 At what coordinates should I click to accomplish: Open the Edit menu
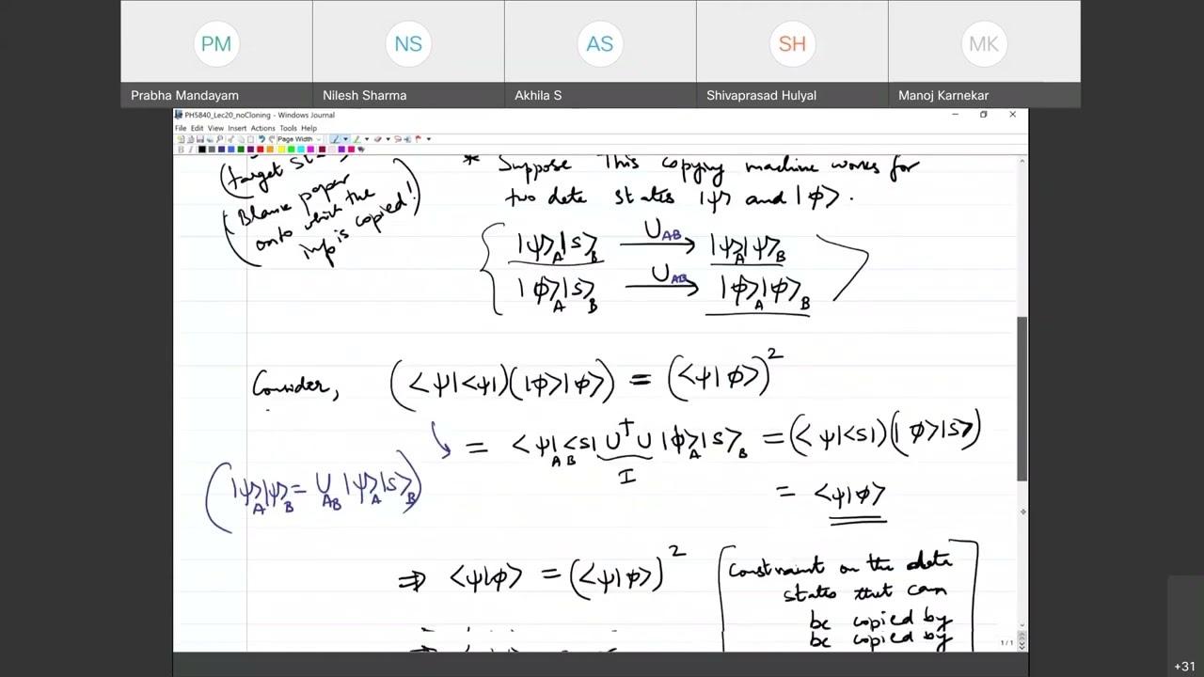click(x=197, y=128)
